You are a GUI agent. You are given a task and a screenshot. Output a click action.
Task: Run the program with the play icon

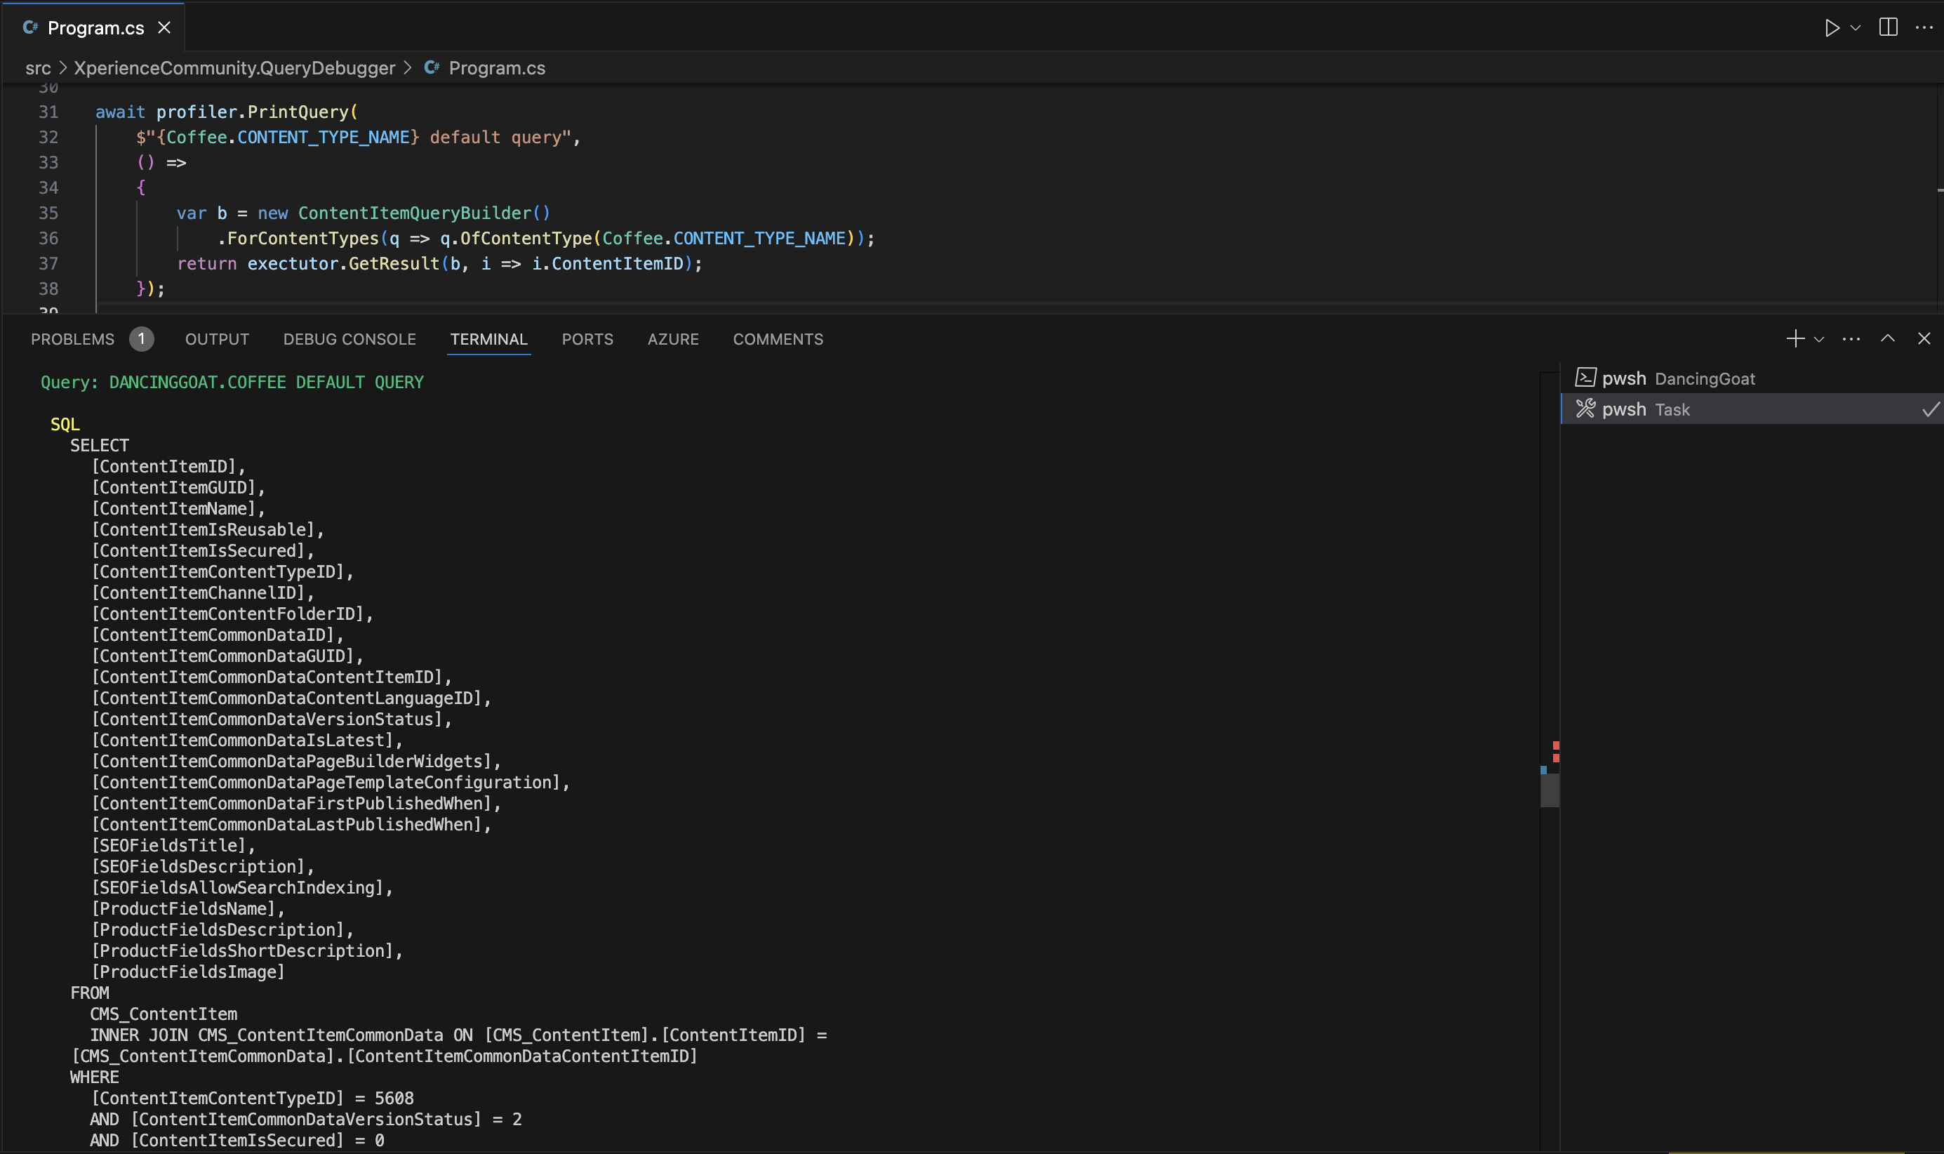pos(1830,28)
